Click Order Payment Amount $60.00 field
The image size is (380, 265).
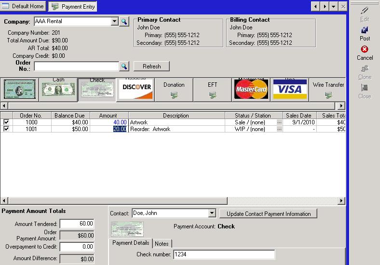[77, 235]
